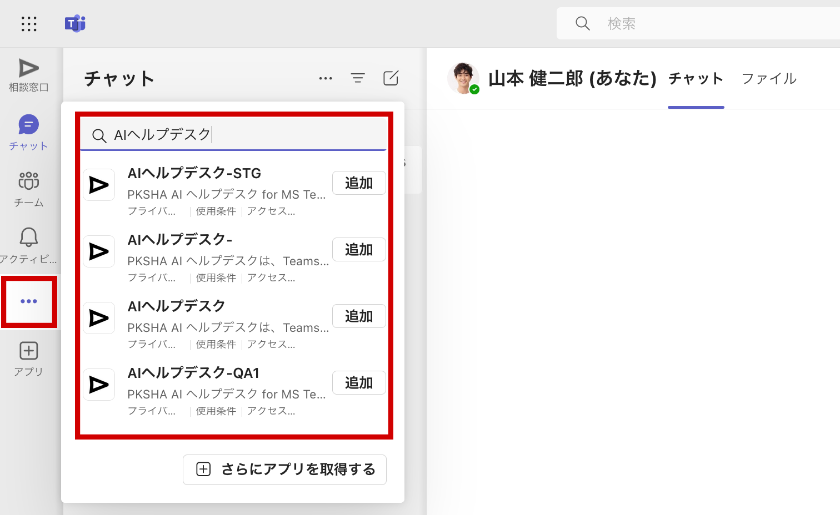Click さらにアプリを取得する button
840x515 pixels.
(284, 469)
